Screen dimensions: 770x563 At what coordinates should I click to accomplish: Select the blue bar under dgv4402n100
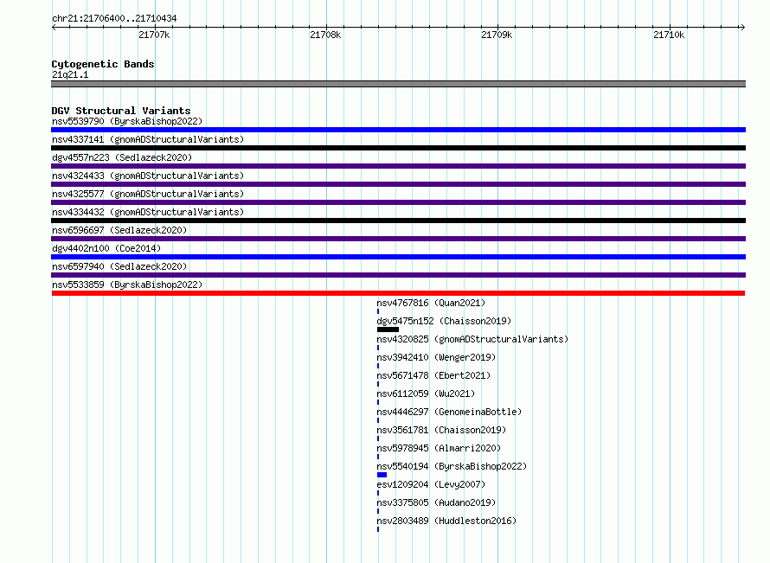click(398, 257)
